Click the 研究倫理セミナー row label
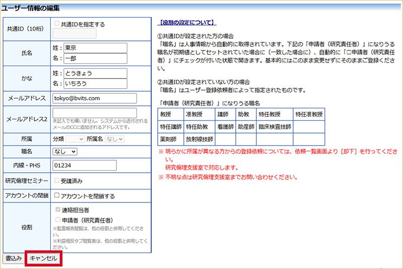This screenshot has height=269, width=403. click(27, 181)
